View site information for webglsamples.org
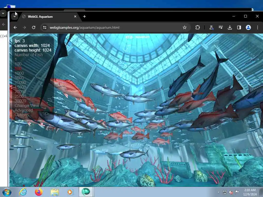The width and height of the screenshot is (263, 197). [45, 27]
